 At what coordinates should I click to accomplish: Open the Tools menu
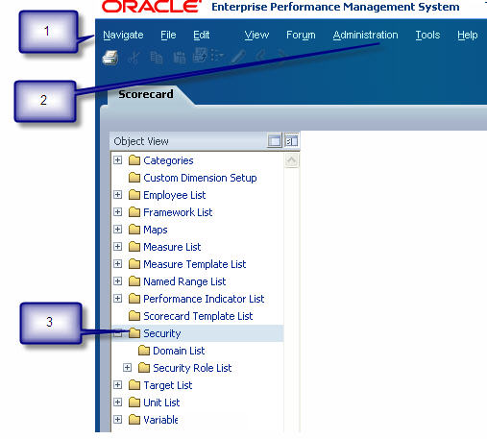[427, 35]
